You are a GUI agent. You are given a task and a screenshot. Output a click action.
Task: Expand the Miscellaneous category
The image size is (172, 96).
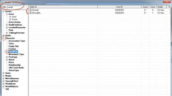pyautogui.click(x=3, y=78)
